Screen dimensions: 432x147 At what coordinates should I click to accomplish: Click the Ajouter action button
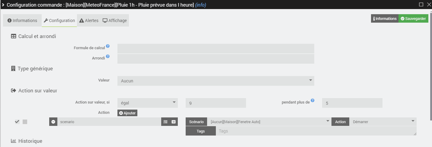pos(127,113)
